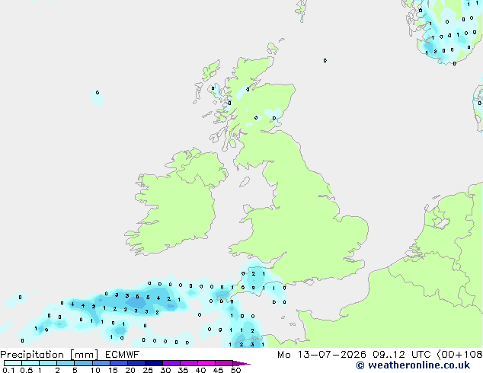This screenshot has height=373, width=483.
Task: Select the 5–10 mm legend color swatch
Action: pyautogui.click(x=83, y=363)
